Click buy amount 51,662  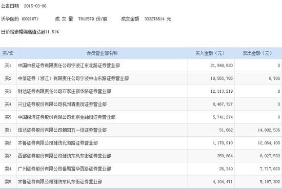tap(226, 130)
